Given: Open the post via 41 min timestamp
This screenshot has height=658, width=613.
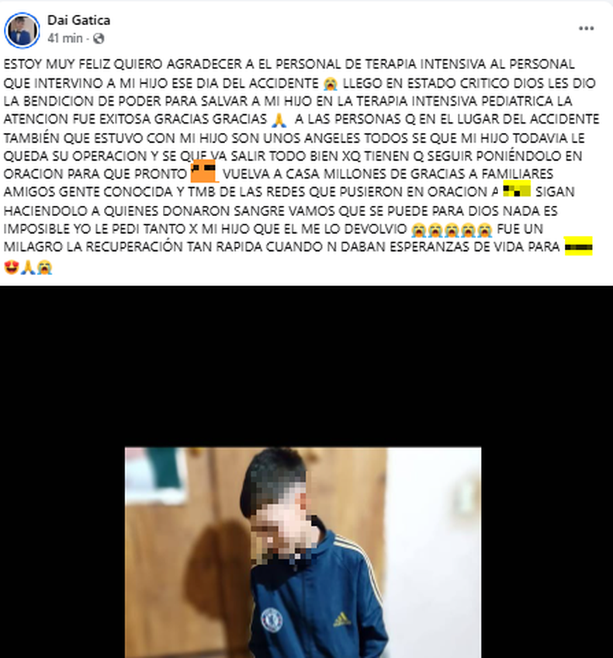Looking at the screenshot, I should [x=65, y=38].
